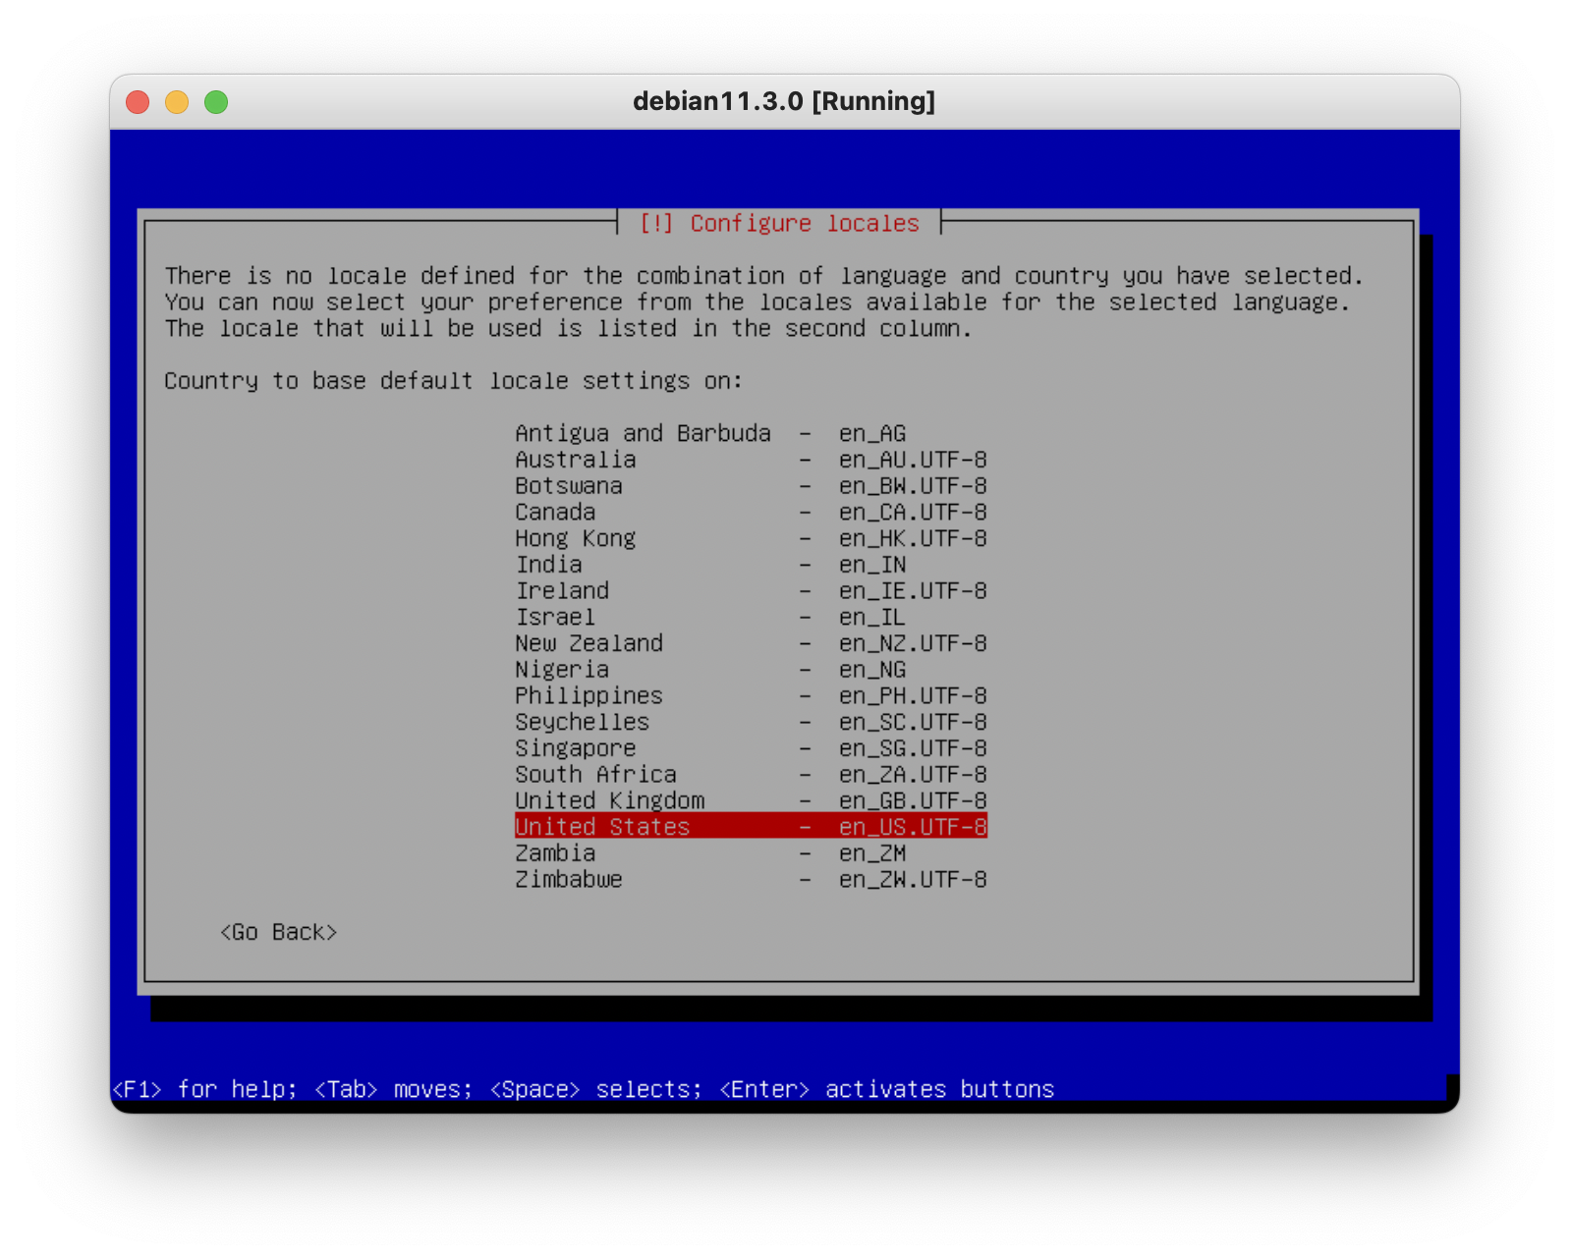The width and height of the screenshot is (1570, 1259).
Task: Select United Kingdom from locale list
Action: (x=751, y=800)
